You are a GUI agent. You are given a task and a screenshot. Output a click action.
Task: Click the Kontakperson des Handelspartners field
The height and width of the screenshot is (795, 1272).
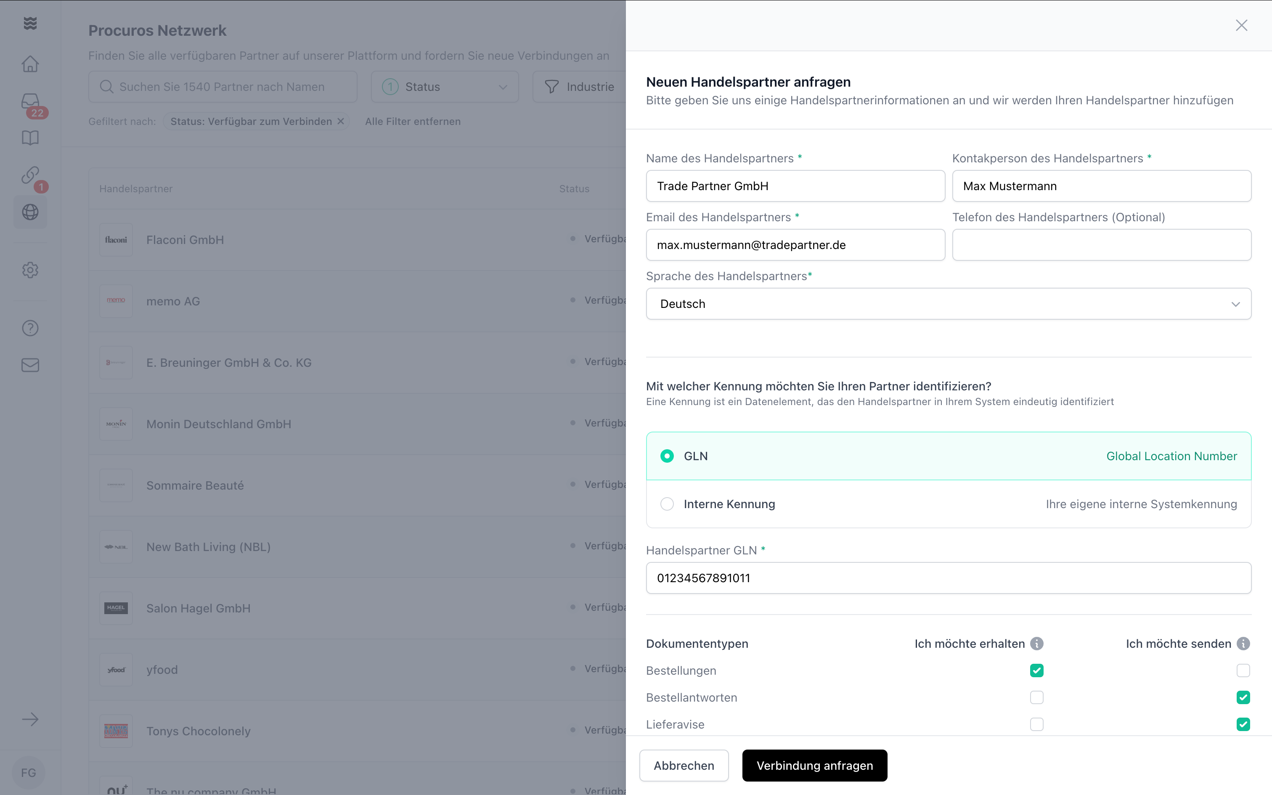tap(1101, 185)
